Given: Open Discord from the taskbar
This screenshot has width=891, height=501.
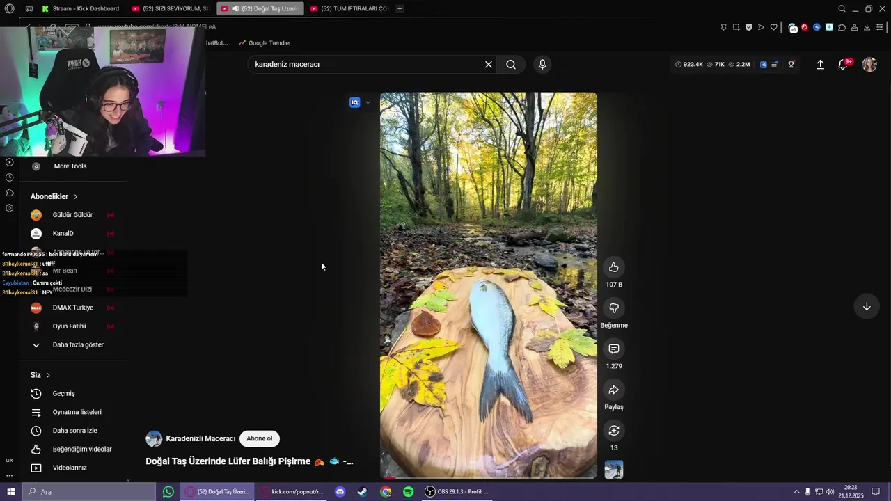Looking at the screenshot, I should 340,492.
